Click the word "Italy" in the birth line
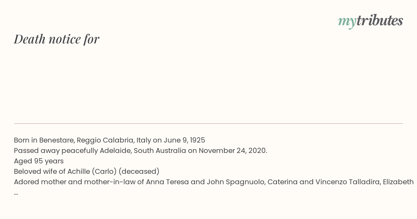Viewport: 417px width, 219px height. 144,140
